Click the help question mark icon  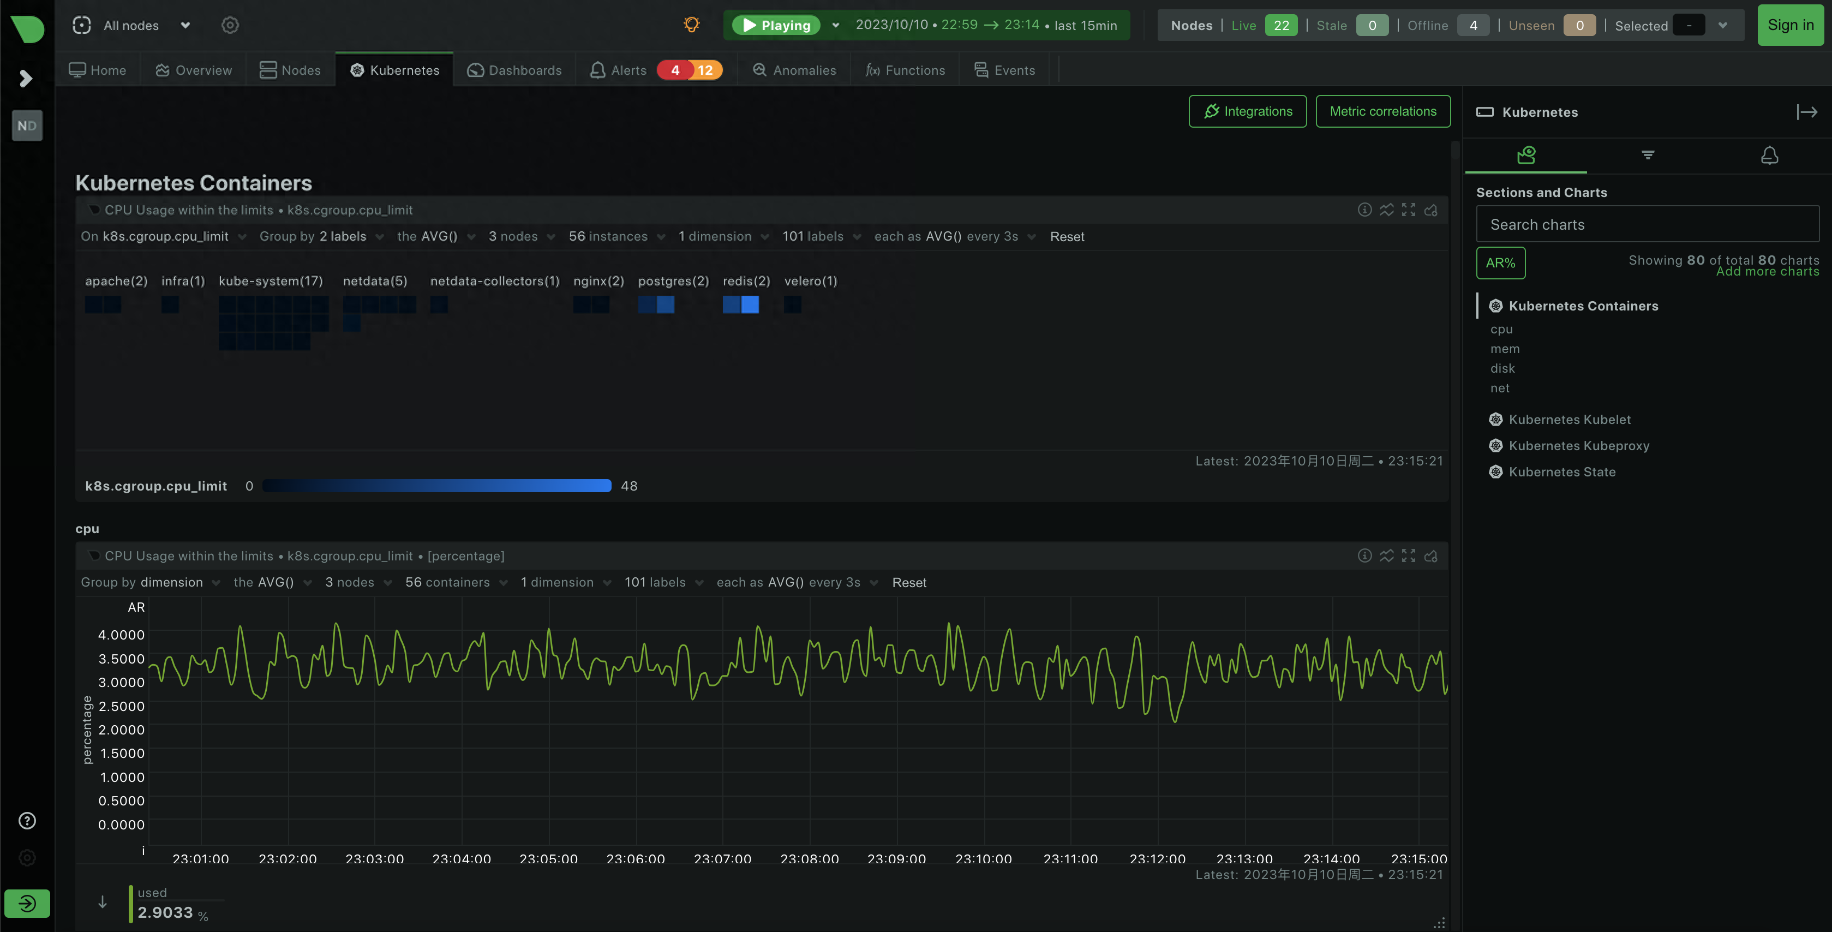[27, 820]
